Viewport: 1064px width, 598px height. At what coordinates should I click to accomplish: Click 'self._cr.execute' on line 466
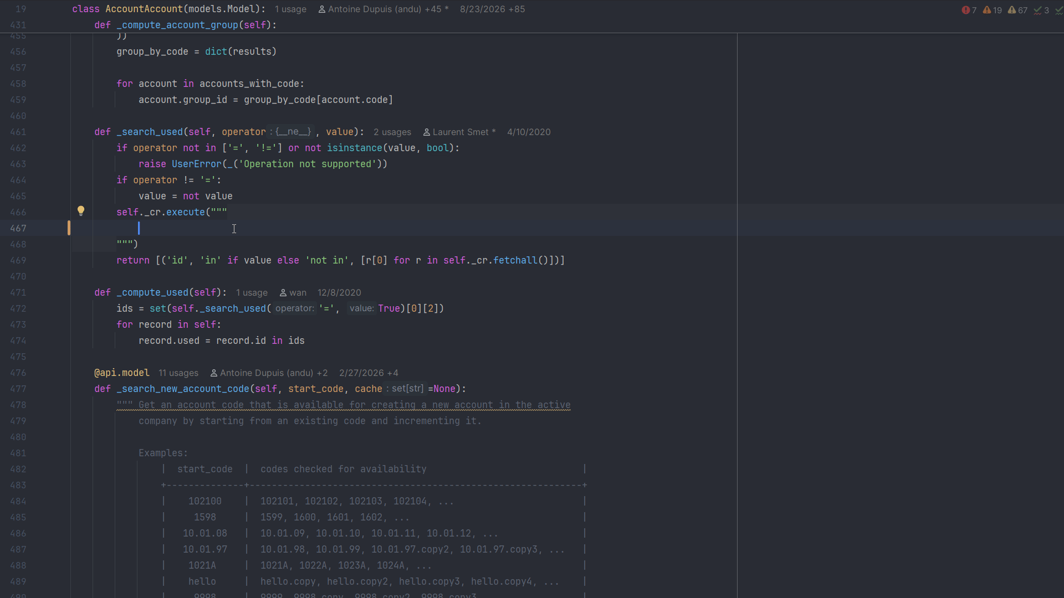point(160,213)
